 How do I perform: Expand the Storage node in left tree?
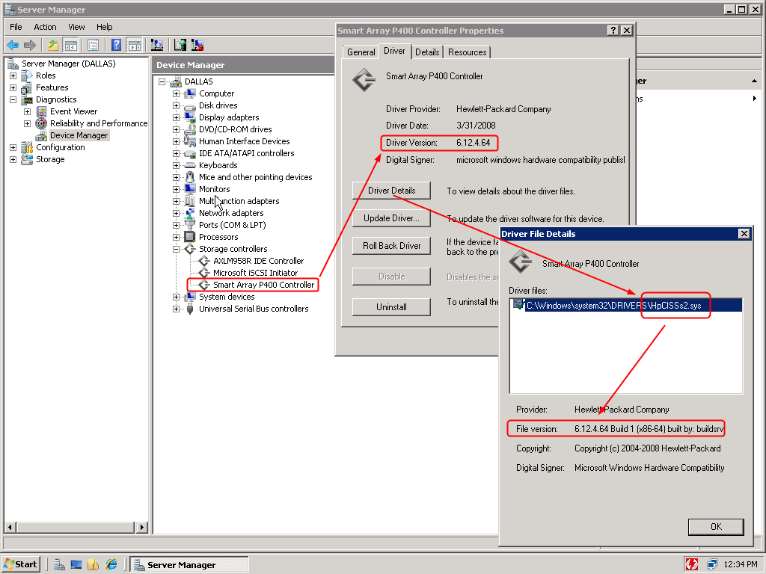pos(13,160)
